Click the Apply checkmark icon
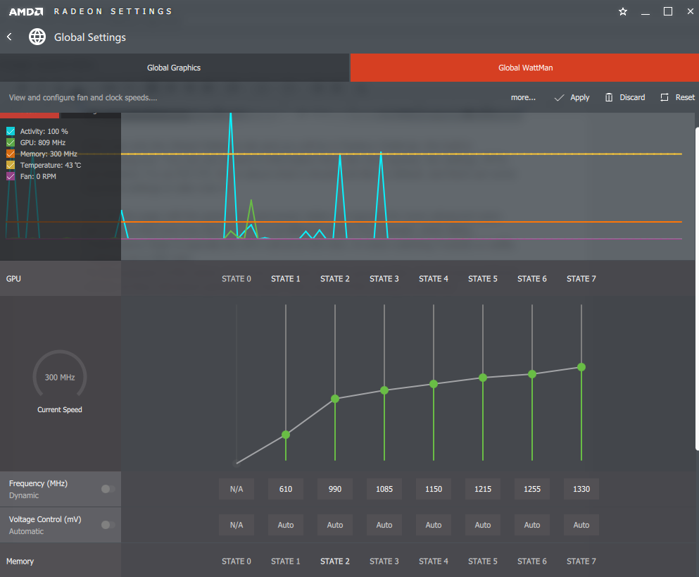The width and height of the screenshot is (699, 577). 559,97
